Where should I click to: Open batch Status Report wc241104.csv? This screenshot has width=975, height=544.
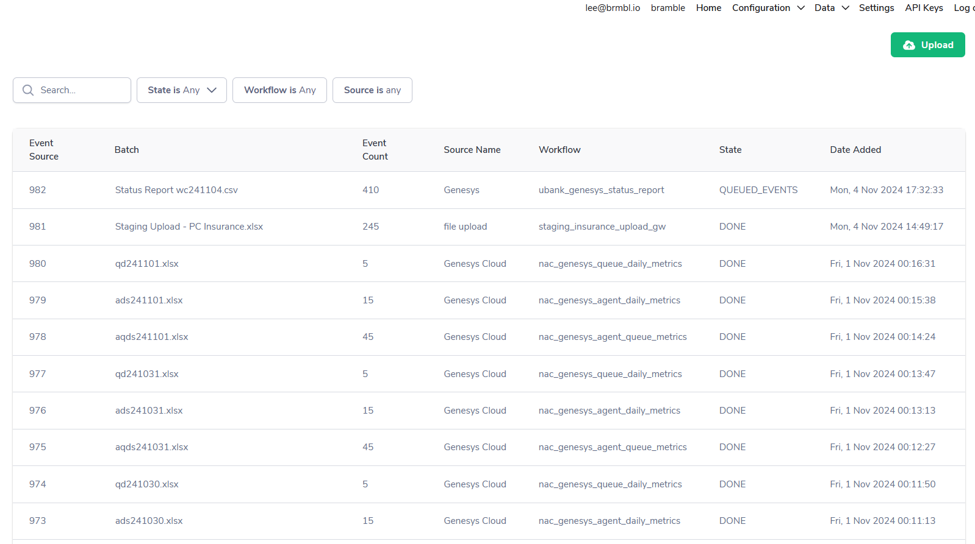click(176, 190)
